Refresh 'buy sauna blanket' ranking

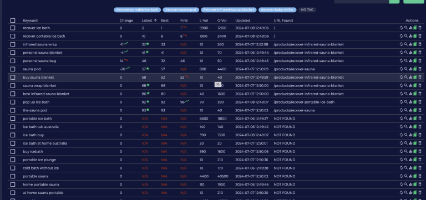pos(401,78)
